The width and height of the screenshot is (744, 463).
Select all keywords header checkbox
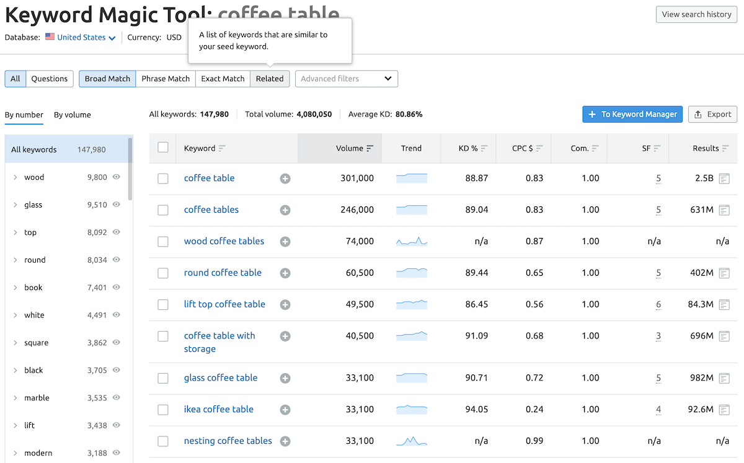tap(163, 148)
